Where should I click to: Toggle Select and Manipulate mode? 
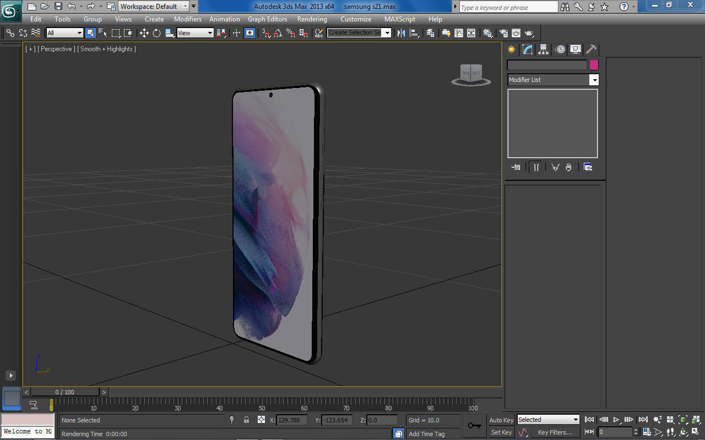click(x=236, y=33)
